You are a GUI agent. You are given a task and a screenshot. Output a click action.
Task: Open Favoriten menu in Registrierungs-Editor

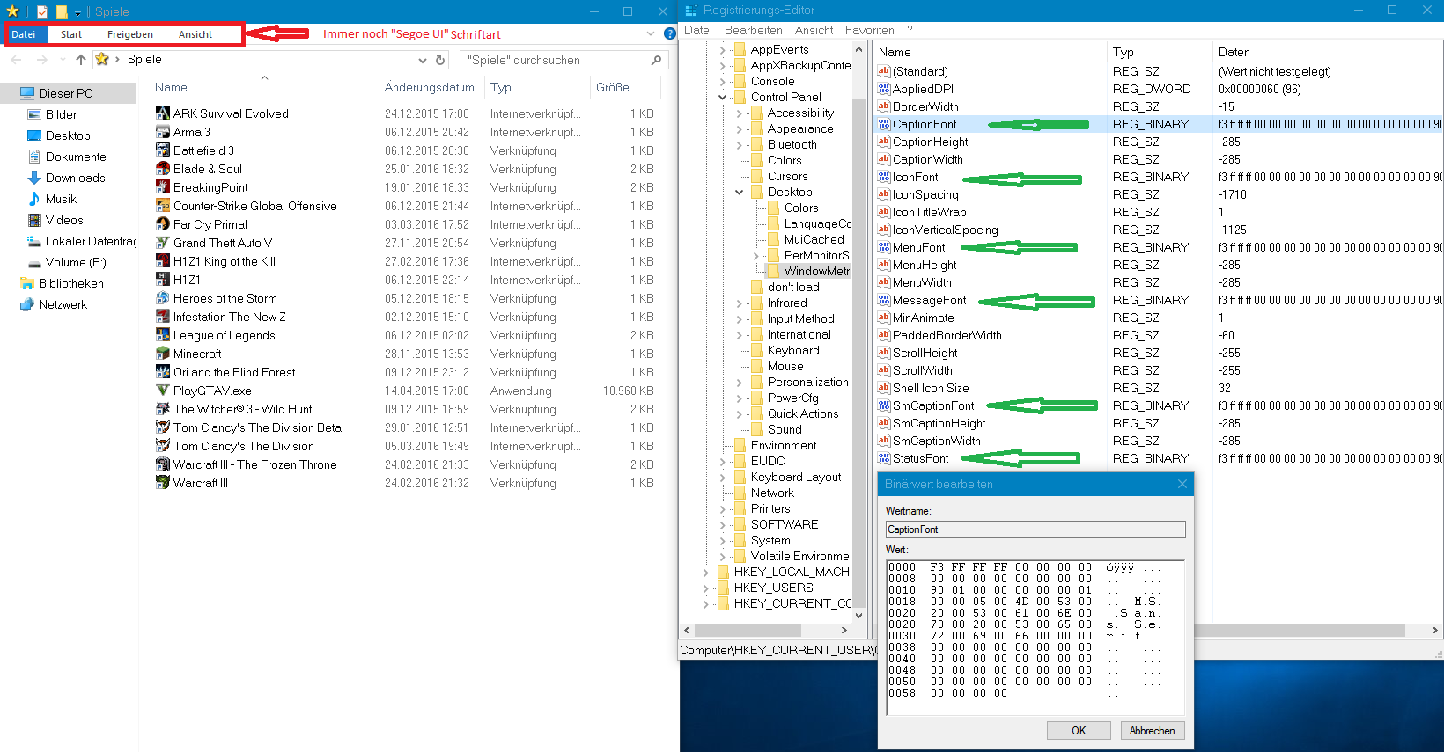870,30
